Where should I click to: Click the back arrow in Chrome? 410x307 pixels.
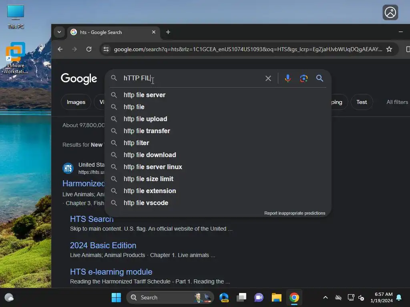click(60, 49)
